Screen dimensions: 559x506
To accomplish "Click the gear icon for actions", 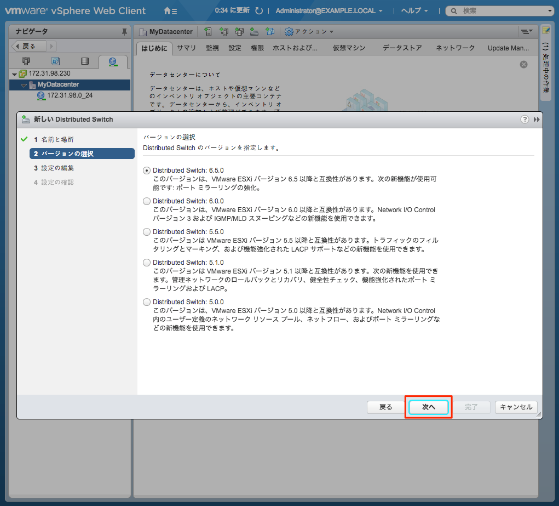I will click(289, 32).
